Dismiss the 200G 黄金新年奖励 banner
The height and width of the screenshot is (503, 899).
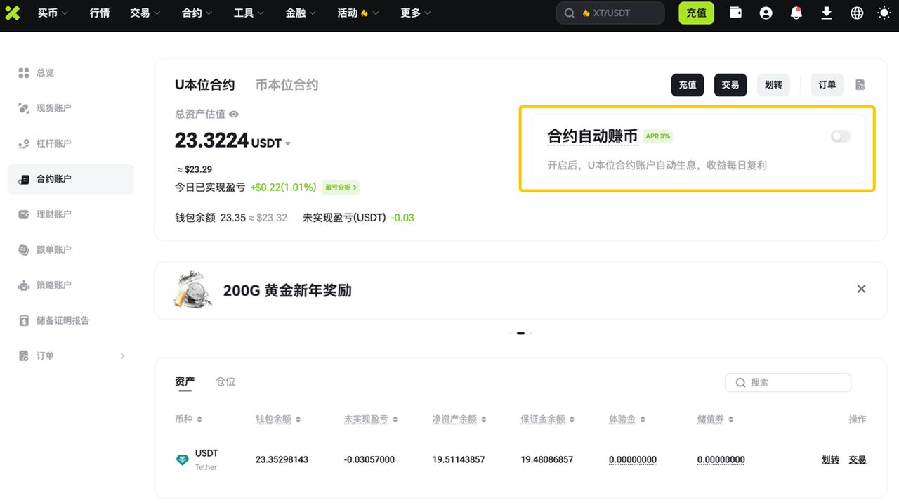(x=861, y=289)
